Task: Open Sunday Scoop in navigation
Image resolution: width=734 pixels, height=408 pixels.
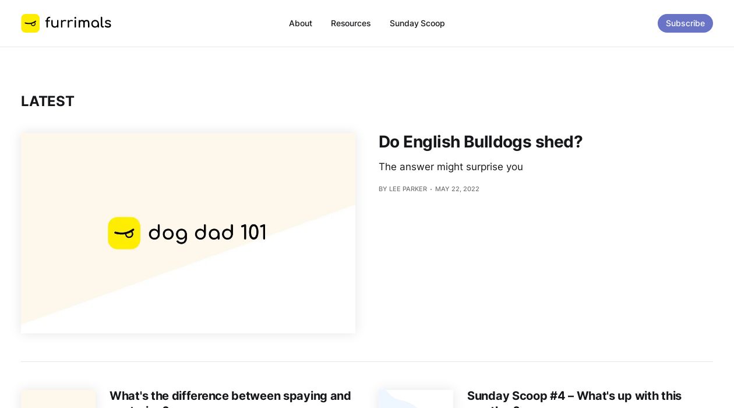Action: pos(417,23)
